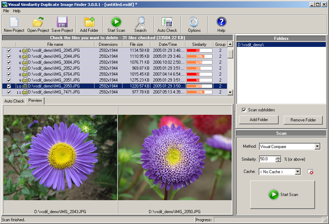Open the File menu
Image resolution: width=329 pixels, height=224 pixels.
(6, 11)
